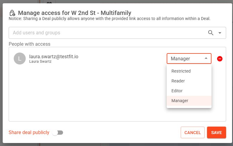Select Restricted from the role list
Image resolution: width=233 pixels, height=146 pixels.
[181, 71]
